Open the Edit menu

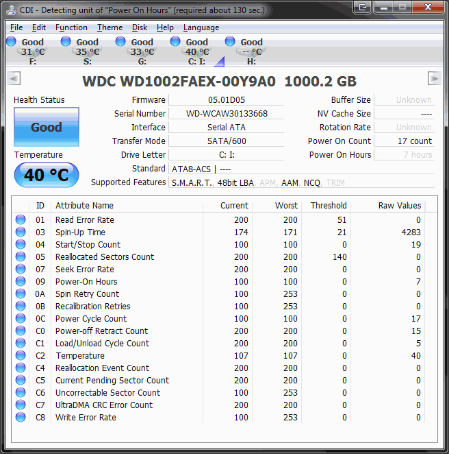click(39, 27)
